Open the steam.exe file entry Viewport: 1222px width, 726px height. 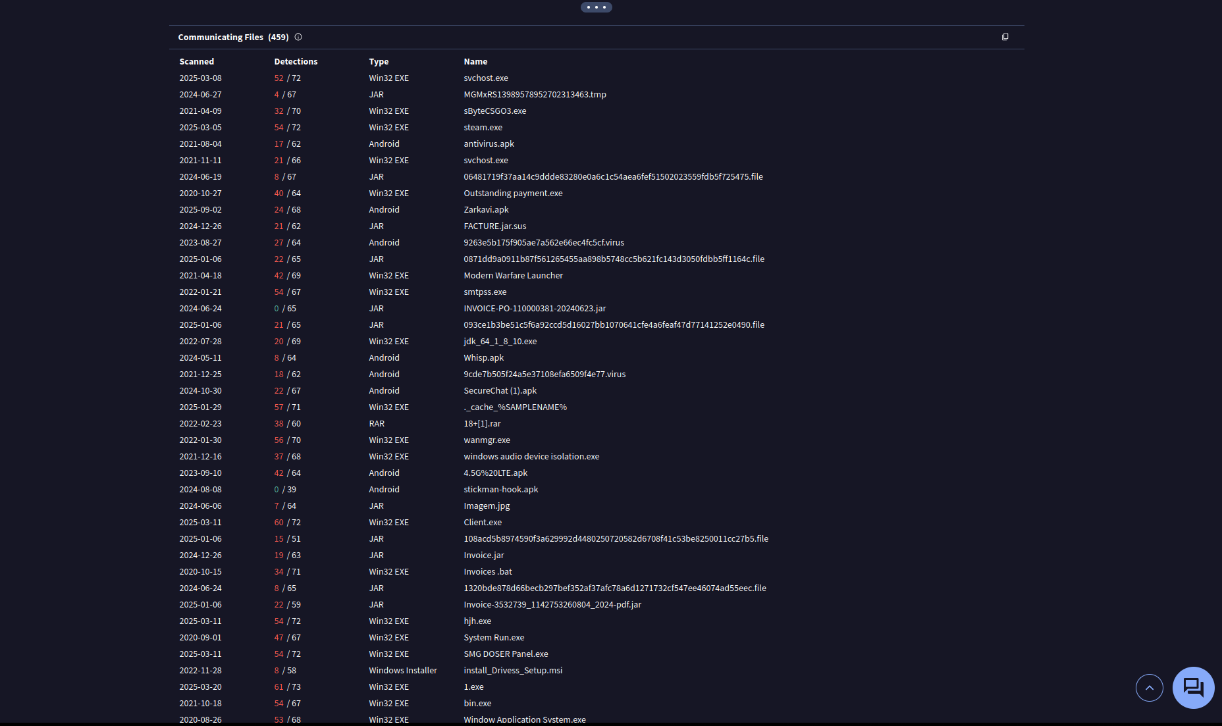point(483,128)
